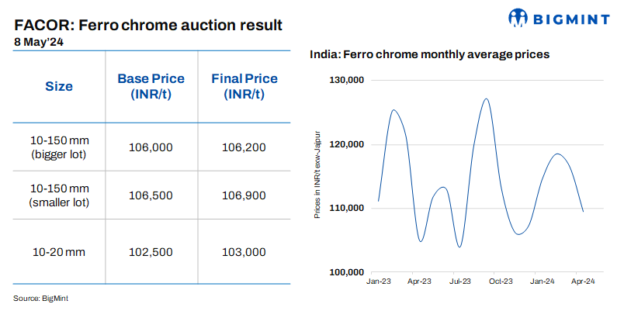624x311 pixels.
Task: Click the 10-150 mm (bigger lot) row label
Action: point(59,147)
